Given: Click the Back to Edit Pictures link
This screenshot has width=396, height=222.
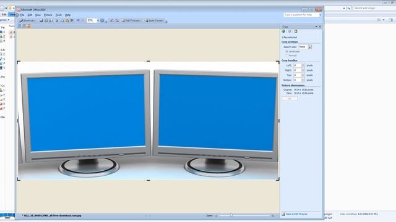Looking at the screenshot, I should tap(296, 214).
